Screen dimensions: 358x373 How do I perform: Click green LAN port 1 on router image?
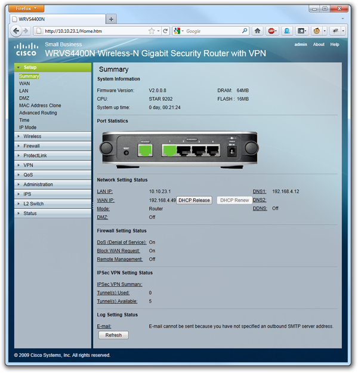coord(169,150)
